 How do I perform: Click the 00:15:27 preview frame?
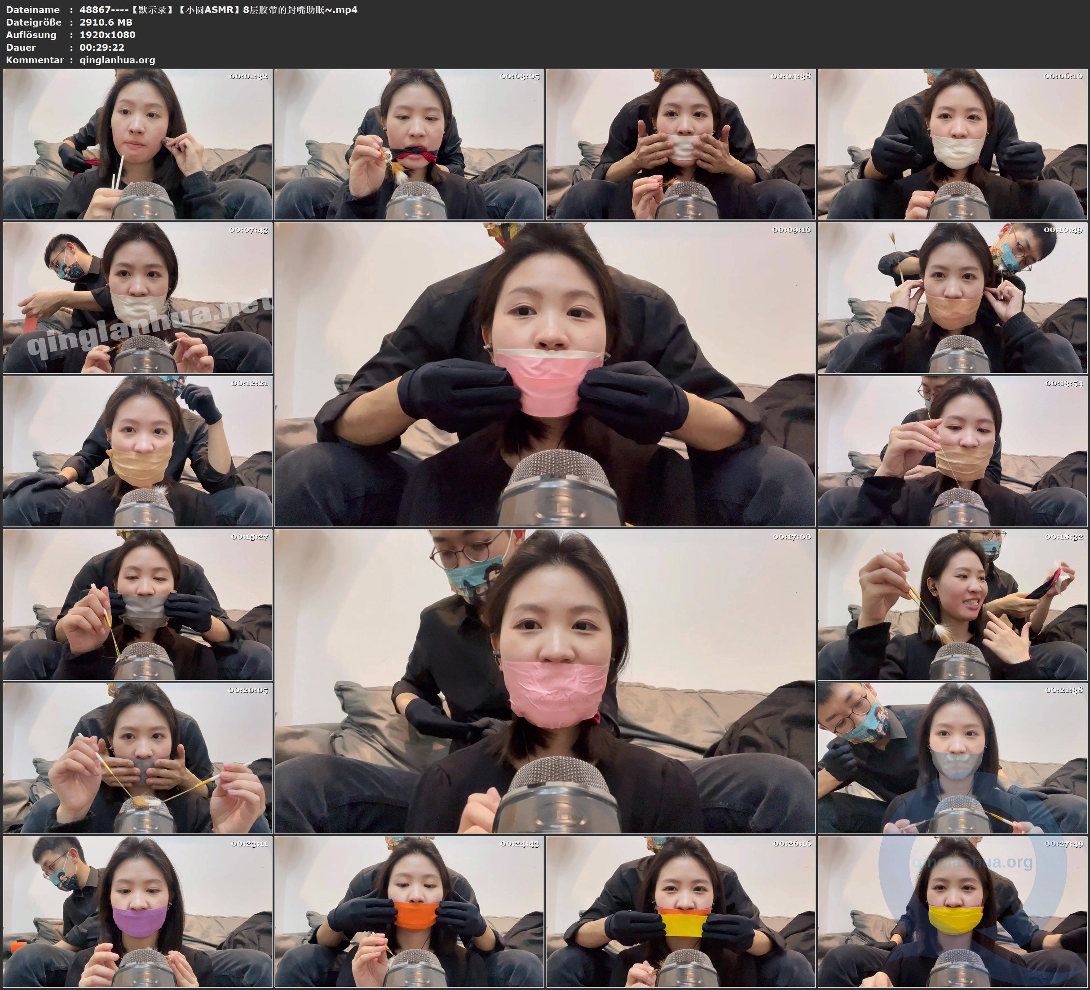(x=137, y=604)
